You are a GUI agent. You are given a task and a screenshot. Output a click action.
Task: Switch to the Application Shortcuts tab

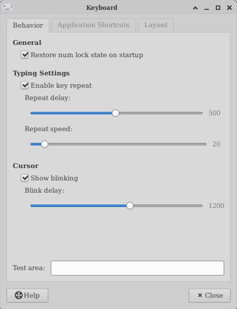pyautogui.click(x=93, y=25)
